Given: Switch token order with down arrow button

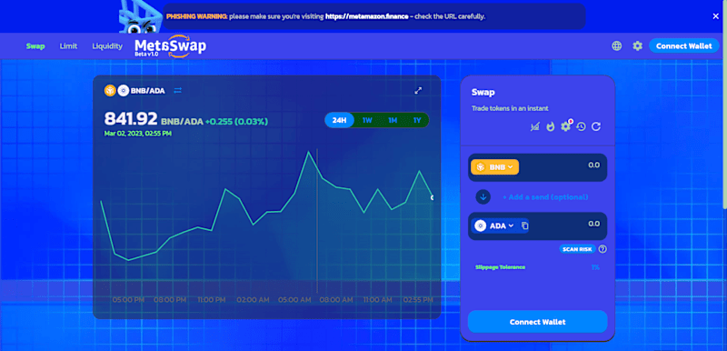Looking at the screenshot, I should [x=483, y=197].
